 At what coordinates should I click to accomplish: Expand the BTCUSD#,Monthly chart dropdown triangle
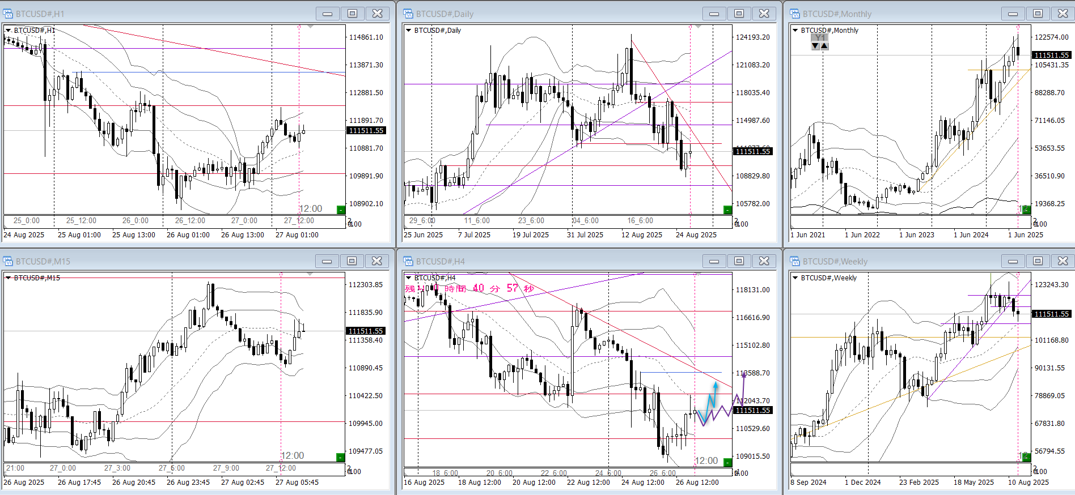click(795, 31)
